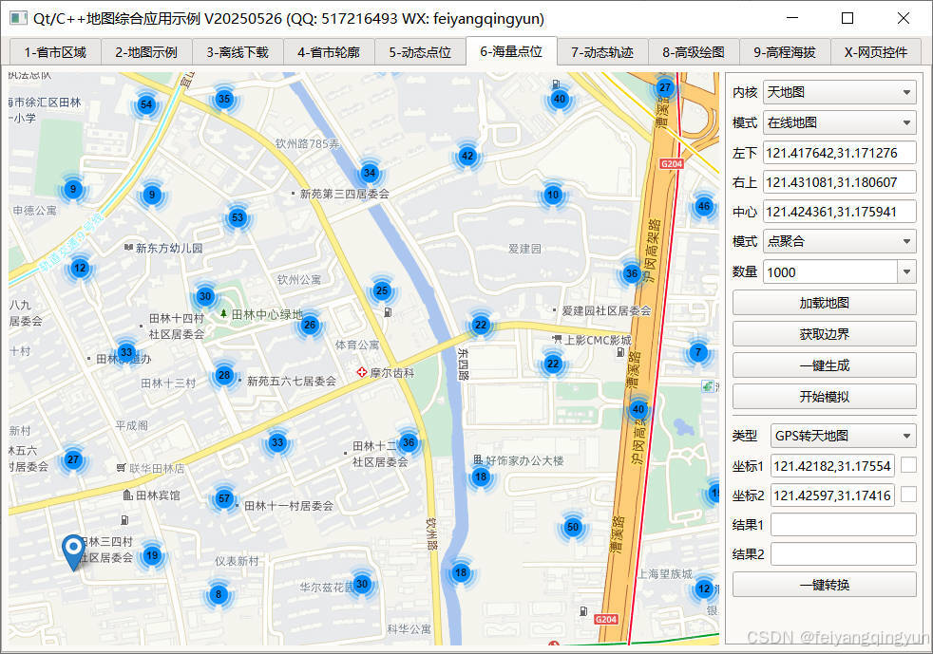Click the 爱建园 map label
The image size is (933, 654).
pyautogui.click(x=524, y=249)
